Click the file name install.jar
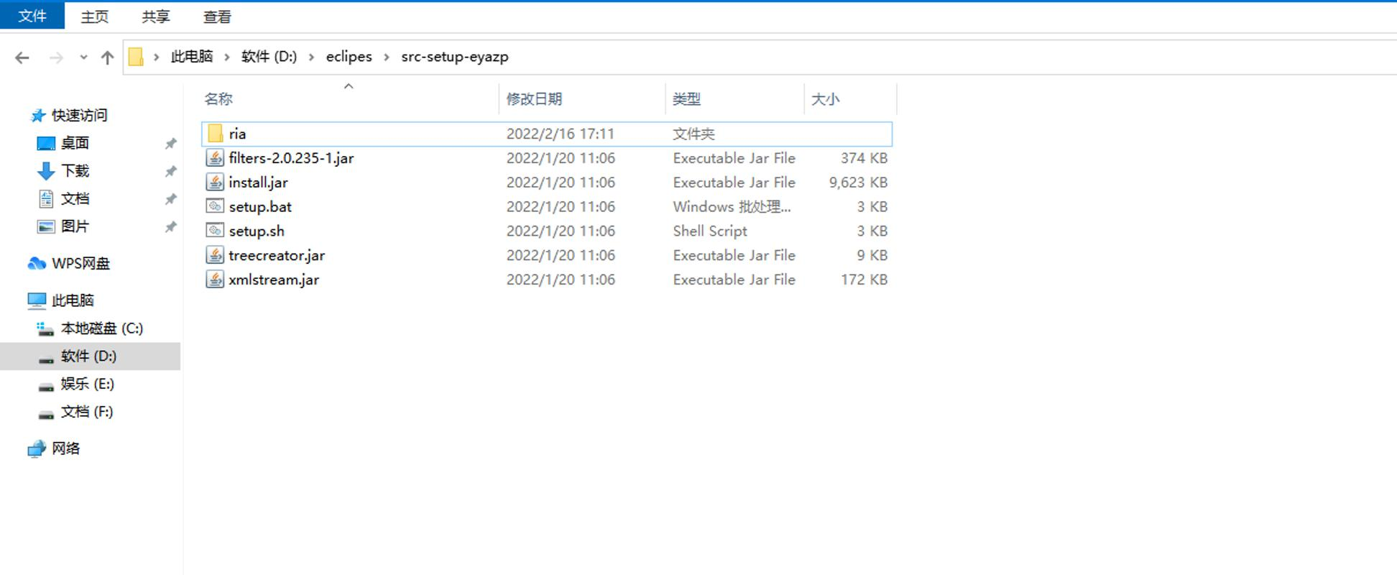 [x=259, y=183]
